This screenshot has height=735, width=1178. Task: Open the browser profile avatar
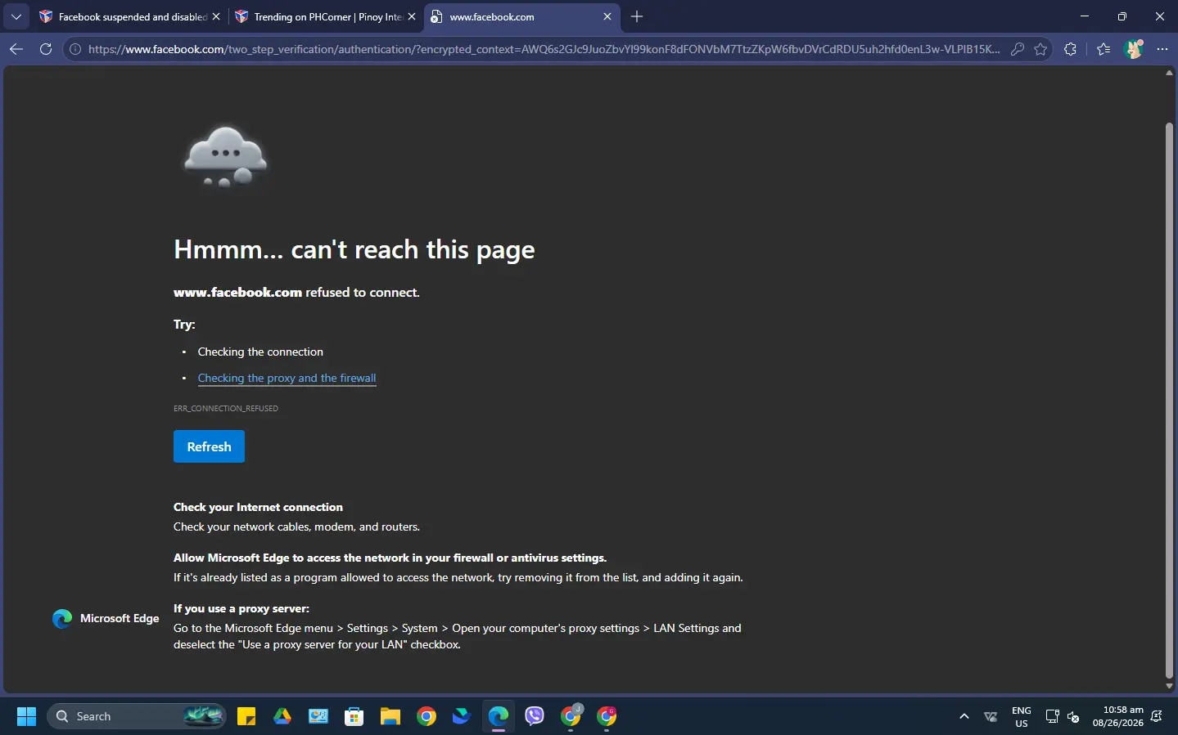click(x=1134, y=49)
